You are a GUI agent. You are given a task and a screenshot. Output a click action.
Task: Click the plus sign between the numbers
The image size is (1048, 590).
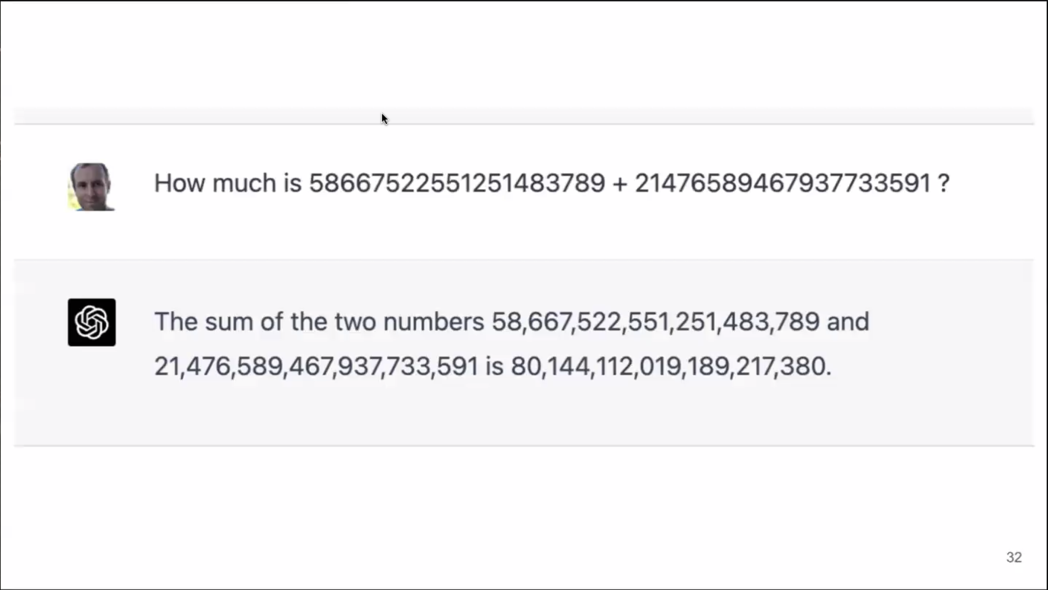click(620, 184)
